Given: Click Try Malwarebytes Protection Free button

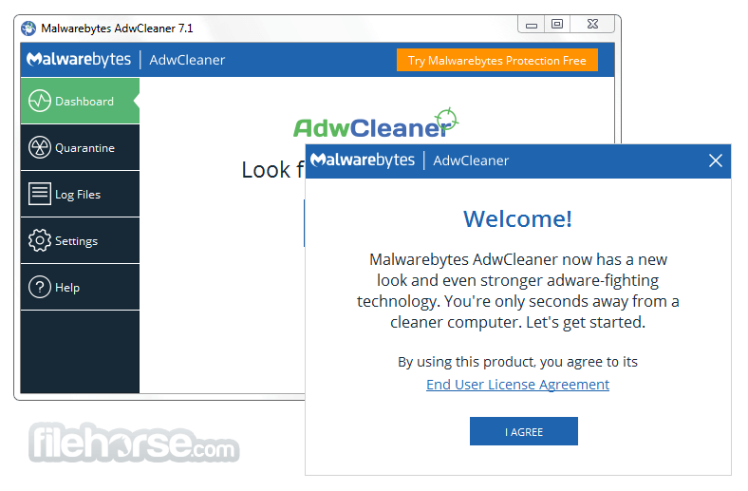Looking at the screenshot, I should (497, 60).
